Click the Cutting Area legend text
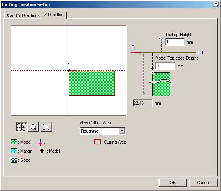The image size is (221, 191). click(x=115, y=142)
